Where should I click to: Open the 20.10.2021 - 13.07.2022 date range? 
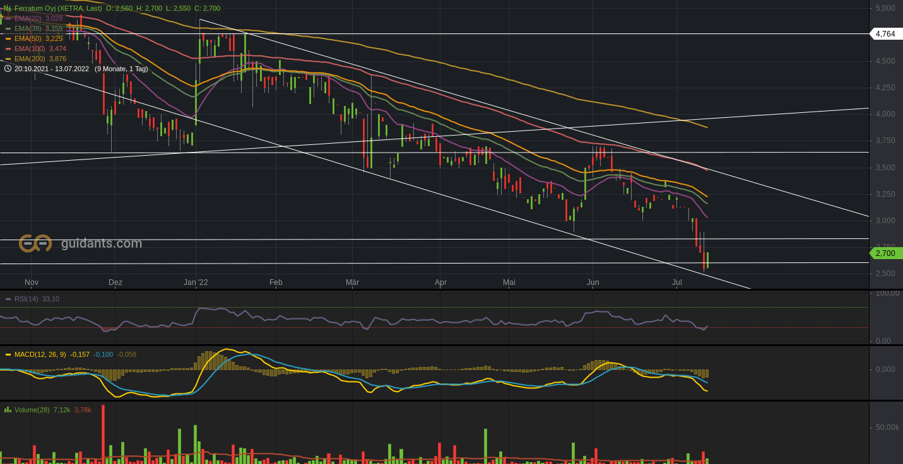pos(52,69)
